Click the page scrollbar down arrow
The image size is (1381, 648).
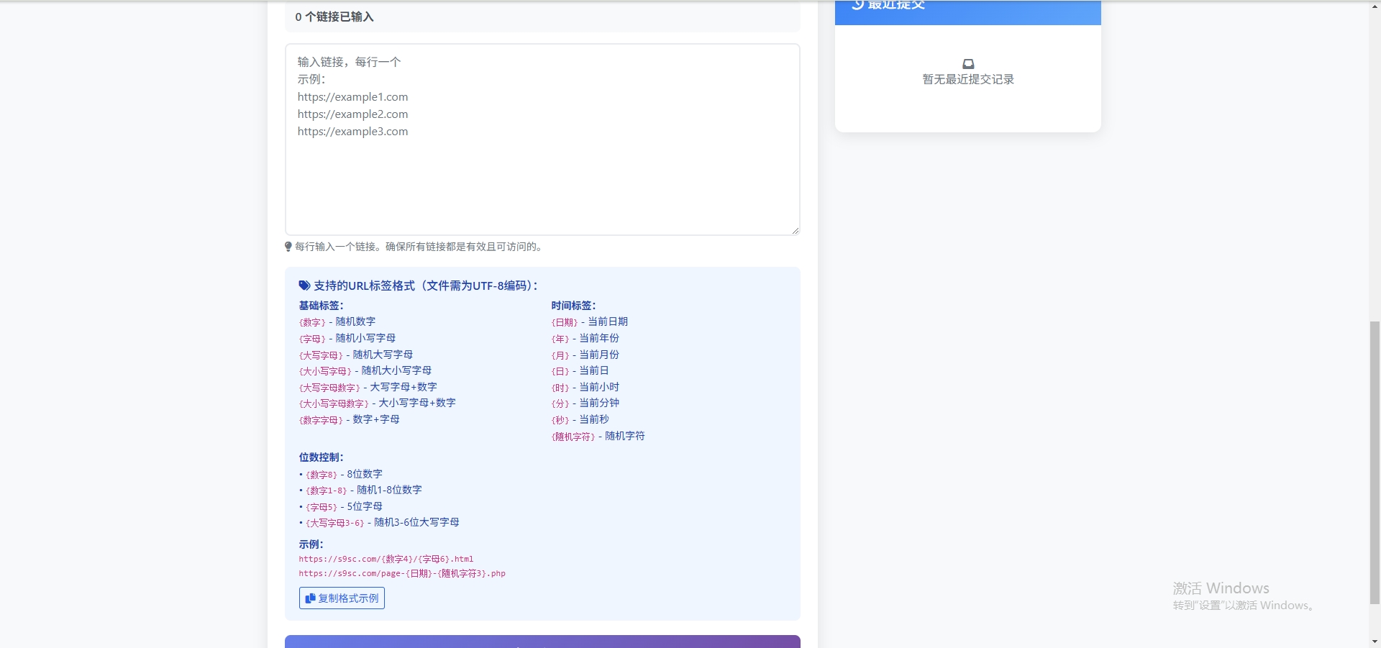pos(1375,642)
